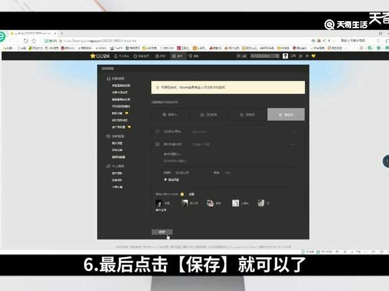
Task: Click the orange smiley icon above friend avatars
Action: pyautogui.click(x=182, y=194)
